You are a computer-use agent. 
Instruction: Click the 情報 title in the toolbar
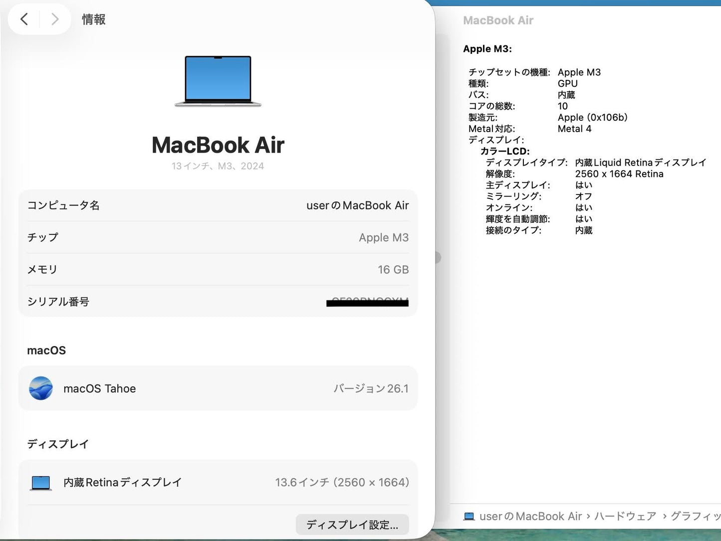(94, 19)
